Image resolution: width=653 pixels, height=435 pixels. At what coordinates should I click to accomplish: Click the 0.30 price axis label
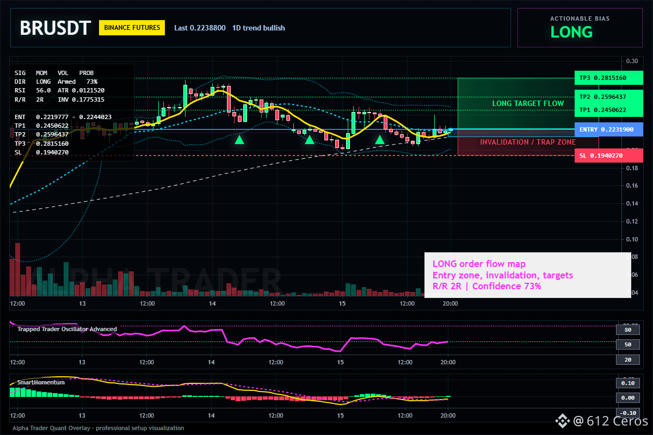[x=632, y=61]
